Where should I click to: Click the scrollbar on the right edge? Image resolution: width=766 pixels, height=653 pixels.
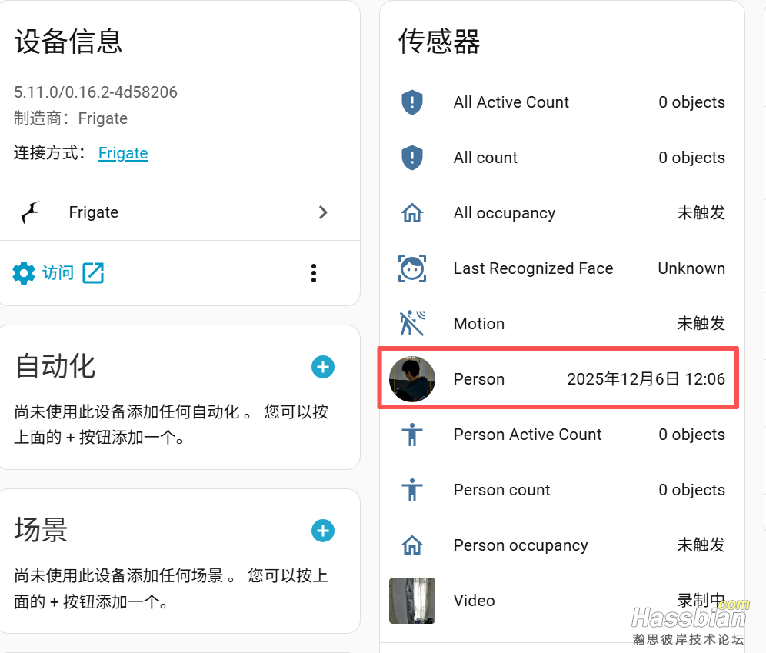(762, 308)
